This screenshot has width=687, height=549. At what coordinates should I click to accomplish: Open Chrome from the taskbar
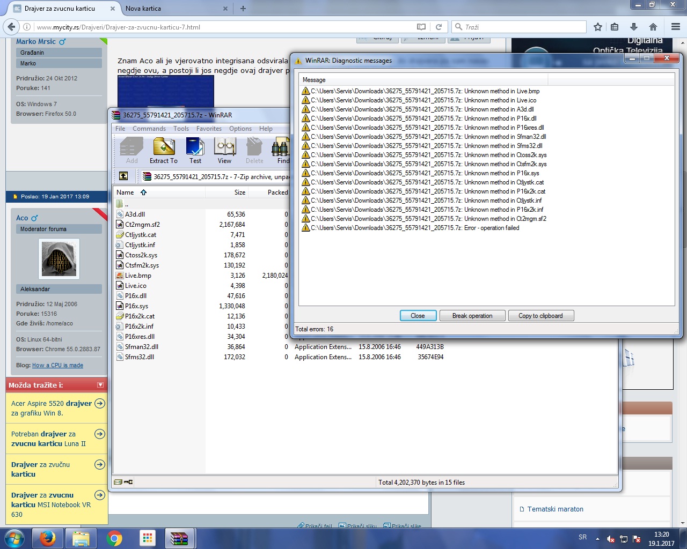(x=114, y=538)
